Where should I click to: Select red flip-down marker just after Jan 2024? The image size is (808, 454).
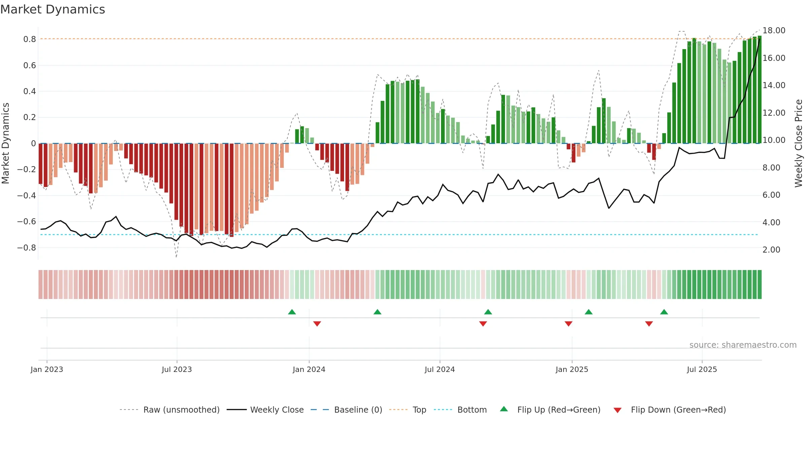click(317, 324)
